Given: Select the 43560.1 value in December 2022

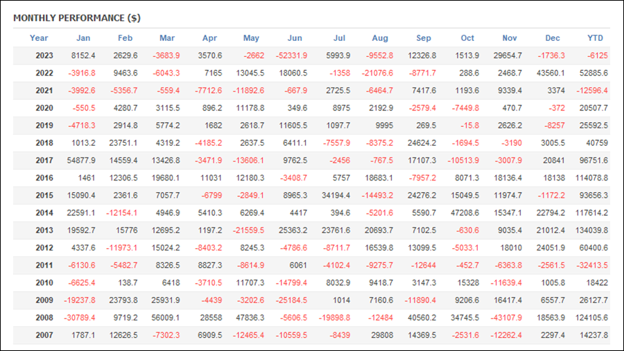Looking at the screenshot, I should pos(551,74).
